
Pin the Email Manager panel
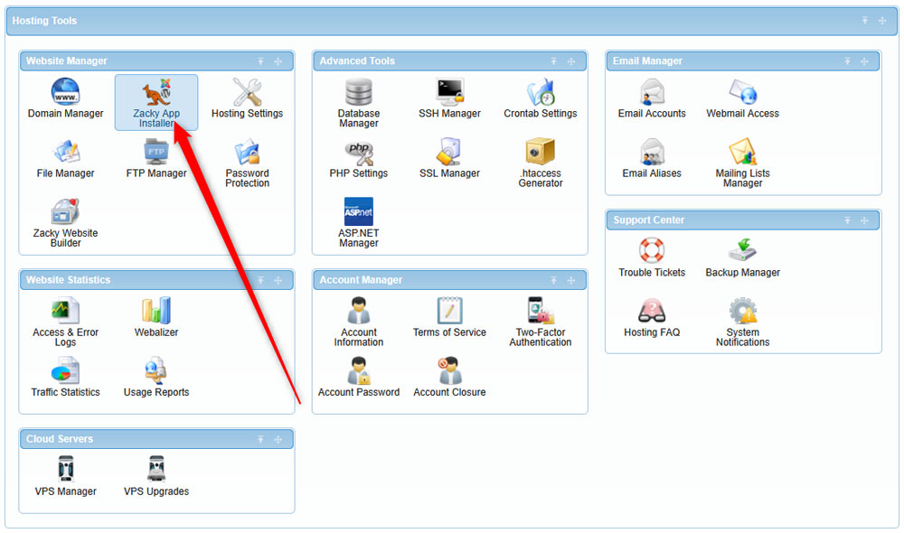(847, 61)
